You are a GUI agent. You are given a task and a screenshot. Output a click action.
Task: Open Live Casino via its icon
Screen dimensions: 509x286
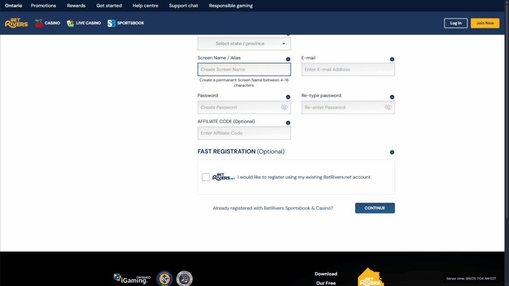tap(70, 23)
